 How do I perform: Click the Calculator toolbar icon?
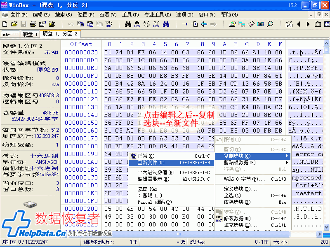click(x=261, y=24)
